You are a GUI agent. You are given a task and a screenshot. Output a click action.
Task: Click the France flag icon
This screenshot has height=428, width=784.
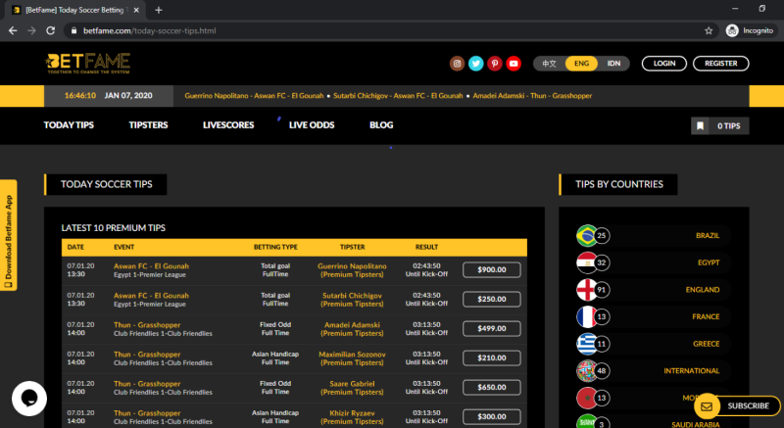click(x=587, y=316)
